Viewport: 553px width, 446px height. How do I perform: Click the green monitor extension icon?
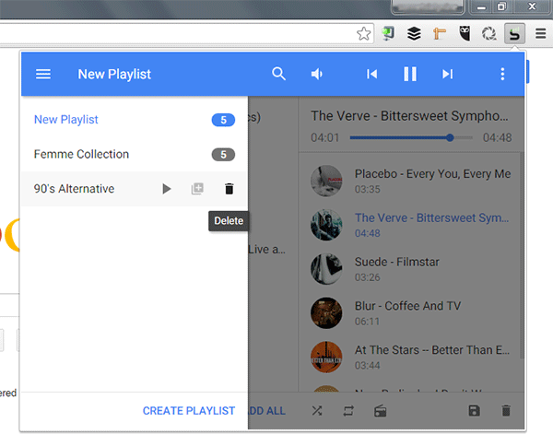(x=388, y=34)
